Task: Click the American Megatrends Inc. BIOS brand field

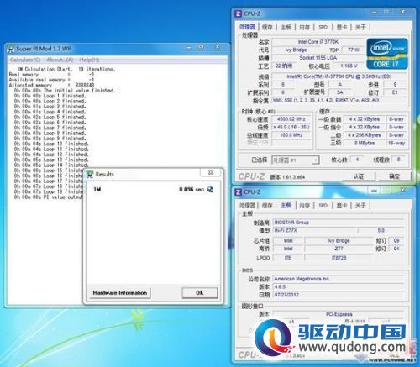Action: pos(339,279)
